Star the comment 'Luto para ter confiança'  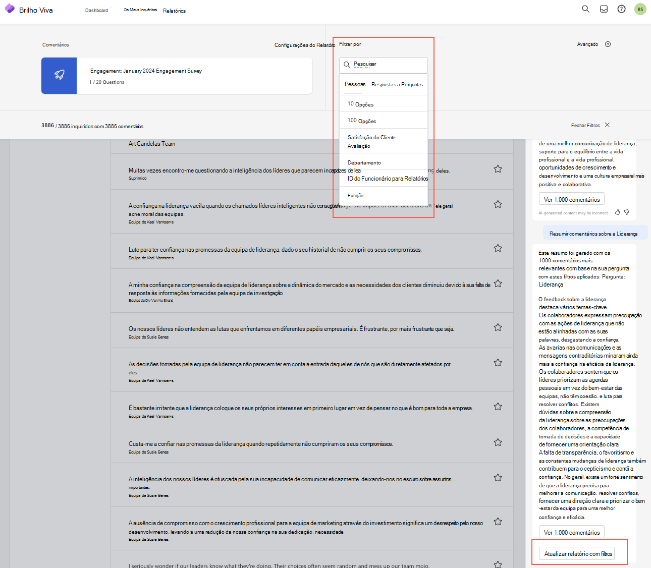pyautogui.click(x=498, y=248)
